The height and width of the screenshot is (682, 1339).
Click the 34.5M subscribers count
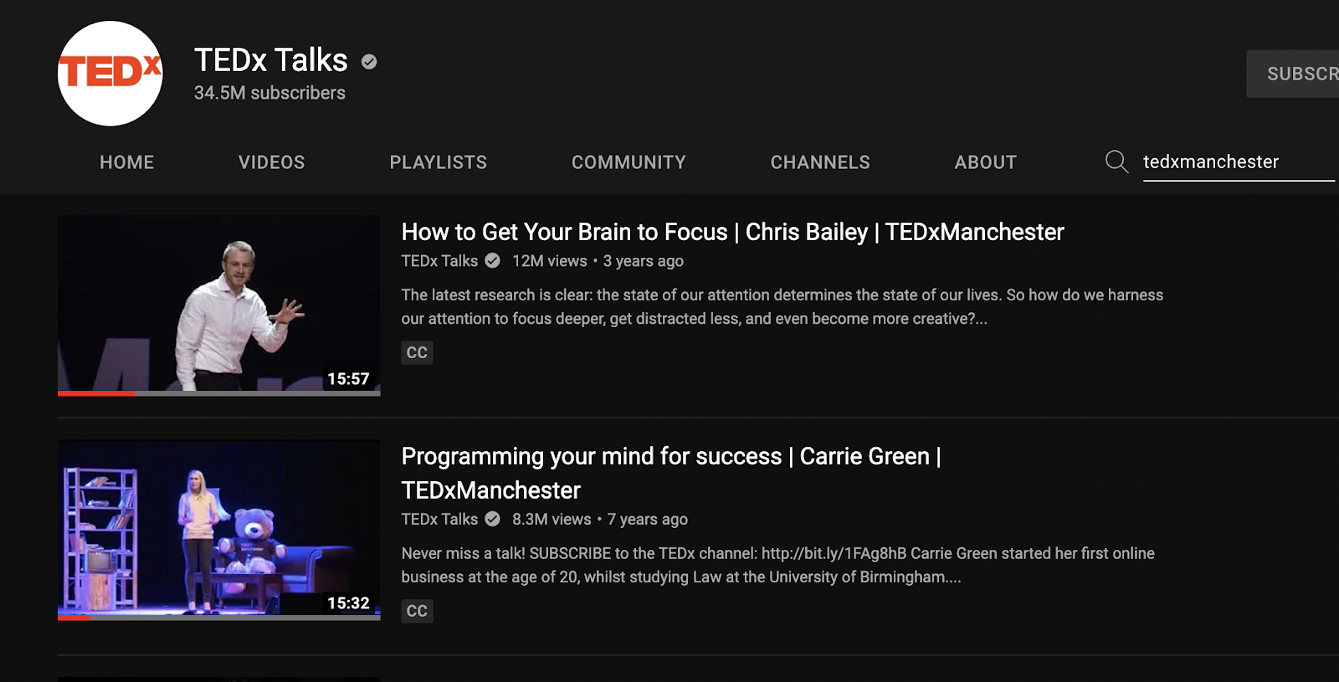(269, 93)
